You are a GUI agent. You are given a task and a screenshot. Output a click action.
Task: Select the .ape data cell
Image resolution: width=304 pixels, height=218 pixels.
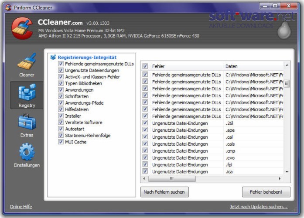tap(230, 130)
